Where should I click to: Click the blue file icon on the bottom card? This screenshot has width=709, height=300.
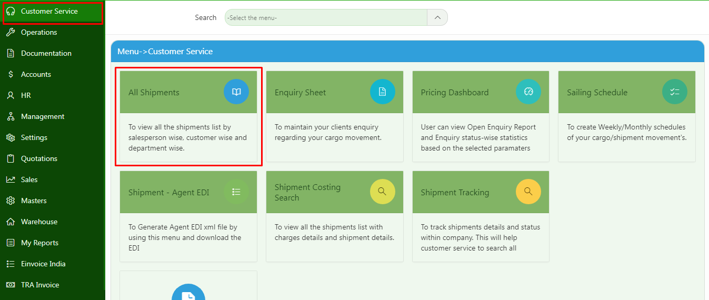[188, 292]
